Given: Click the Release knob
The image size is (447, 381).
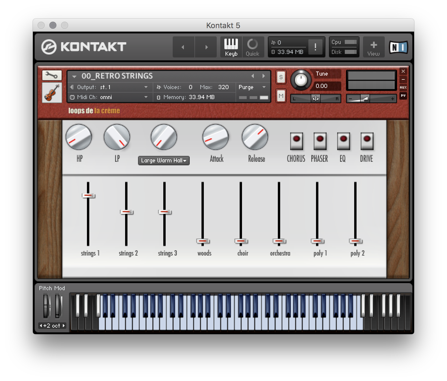Looking at the screenshot, I should (255, 137).
